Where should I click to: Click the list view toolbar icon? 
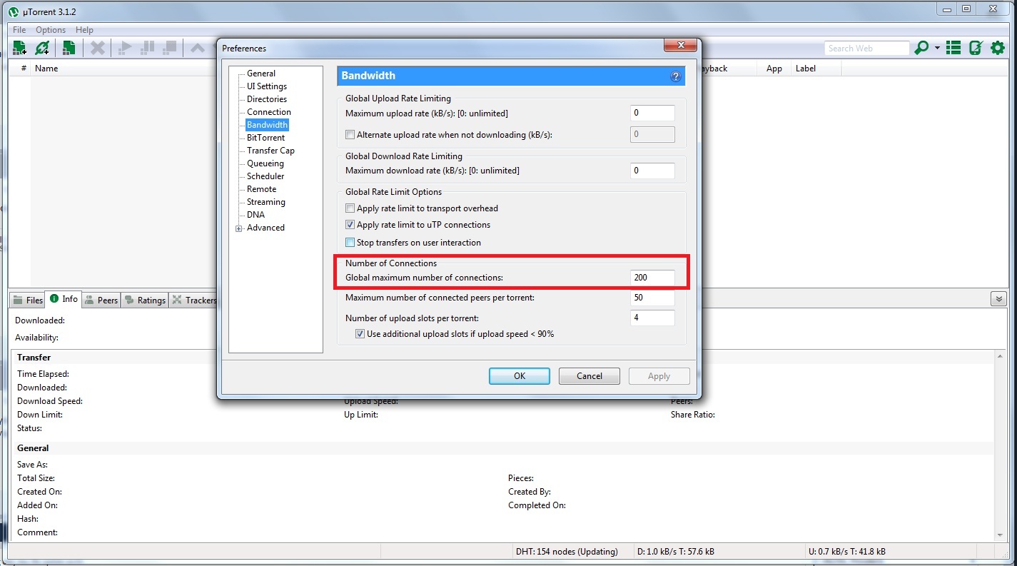tap(953, 48)
